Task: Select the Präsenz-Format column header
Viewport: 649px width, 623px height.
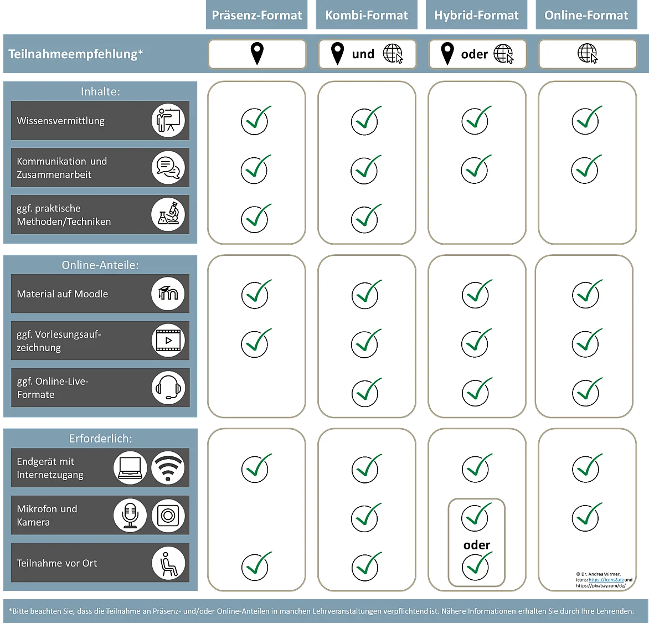Action: pyautogui.click(x=256, y=15)
